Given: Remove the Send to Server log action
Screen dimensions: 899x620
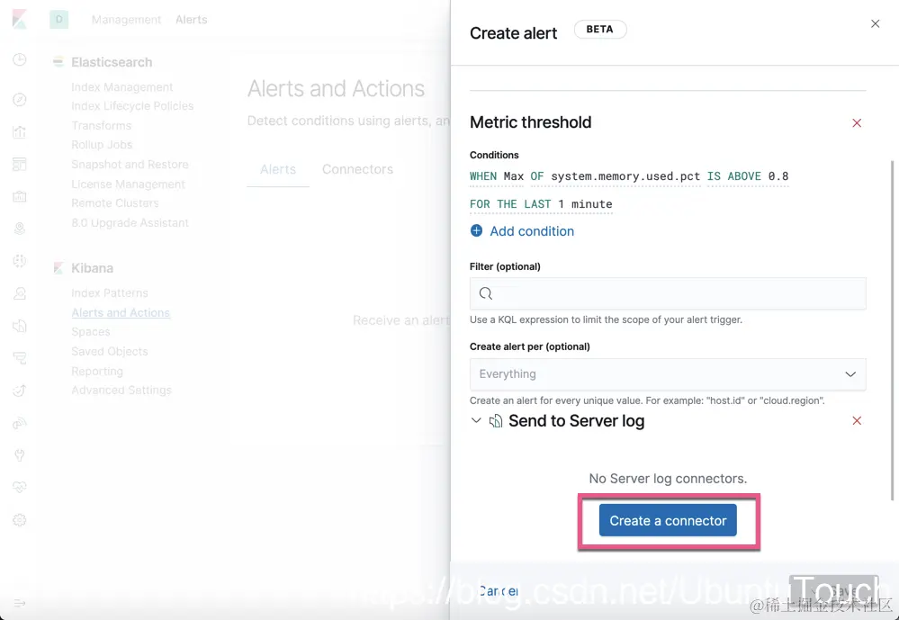Looking at the screenshot, I should coord(857,420).
